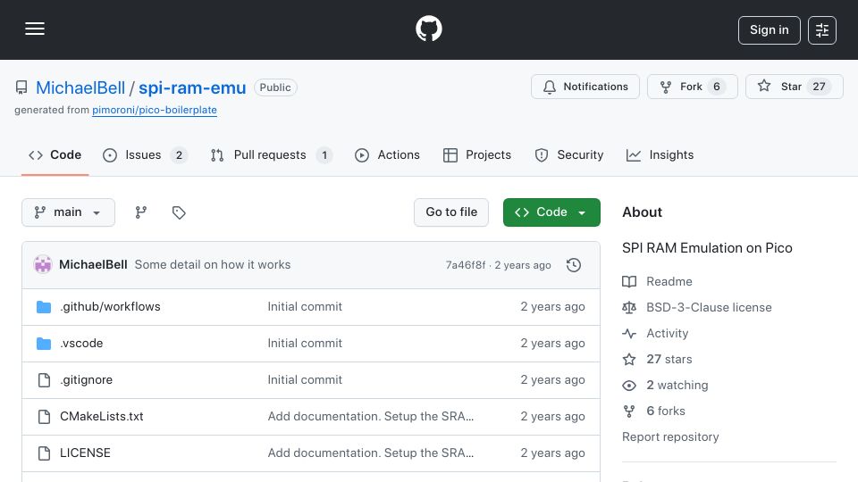The width and height of the screenshot is (858, 482).
Task: Fork the repository
Action: click(692, 87)
